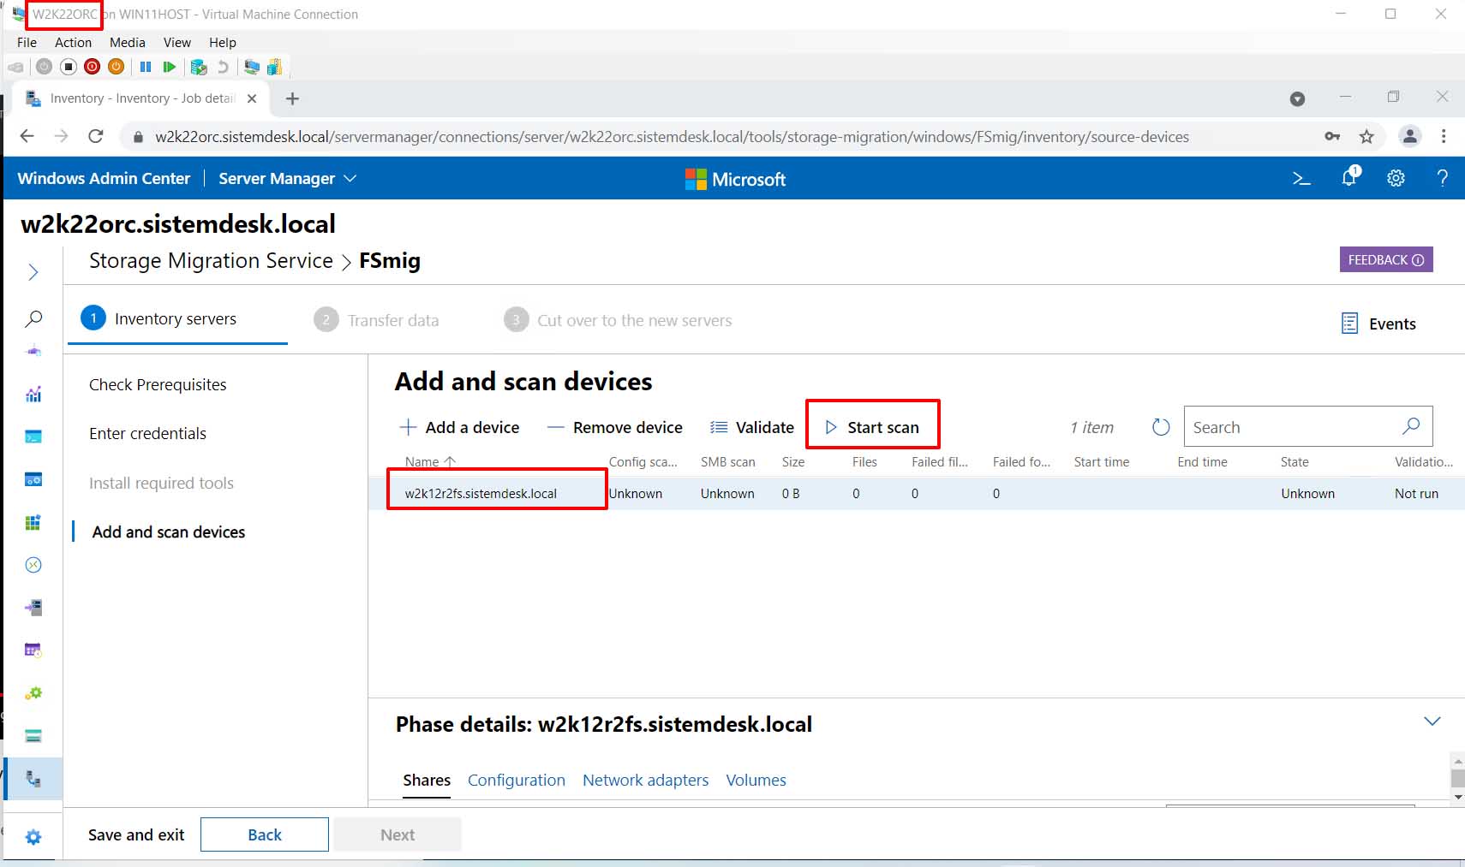Image resolution: width=1465 pixels, height=867 pixels.
Task: Go to Enter credentials step
Action: 147,433
